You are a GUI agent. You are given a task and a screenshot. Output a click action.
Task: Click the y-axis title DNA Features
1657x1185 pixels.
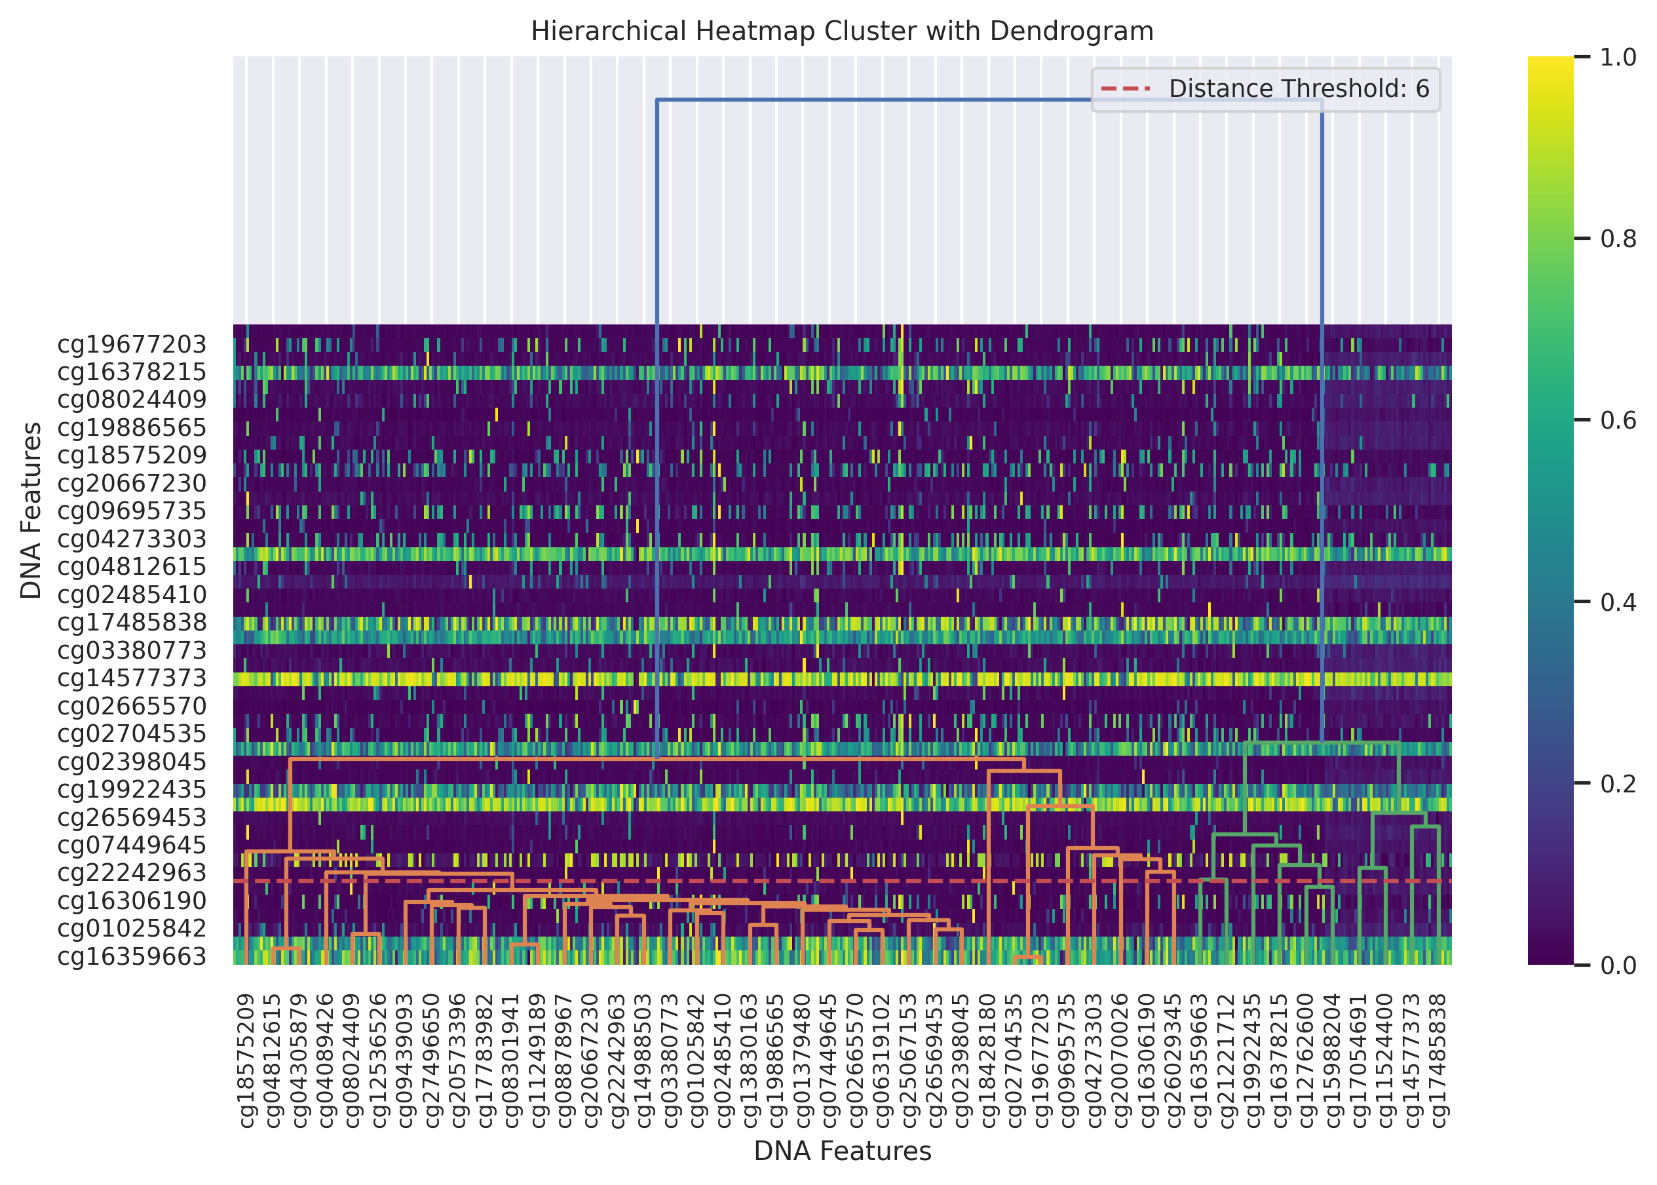[31, 511]
